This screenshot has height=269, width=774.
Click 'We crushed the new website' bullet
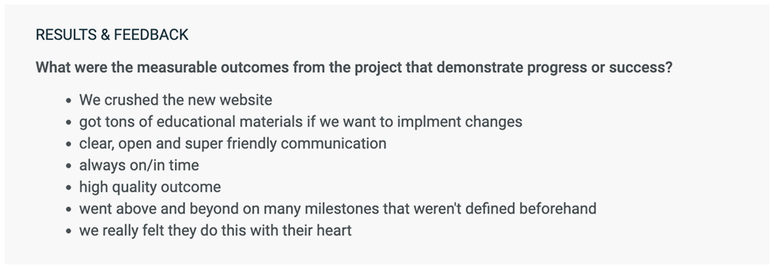(175, 100)
